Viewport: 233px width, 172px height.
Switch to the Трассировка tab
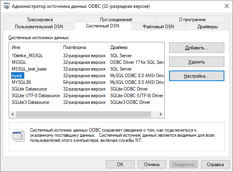[40, 20]
